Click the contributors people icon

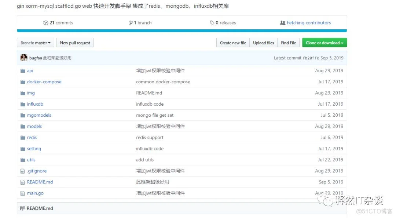283,23
